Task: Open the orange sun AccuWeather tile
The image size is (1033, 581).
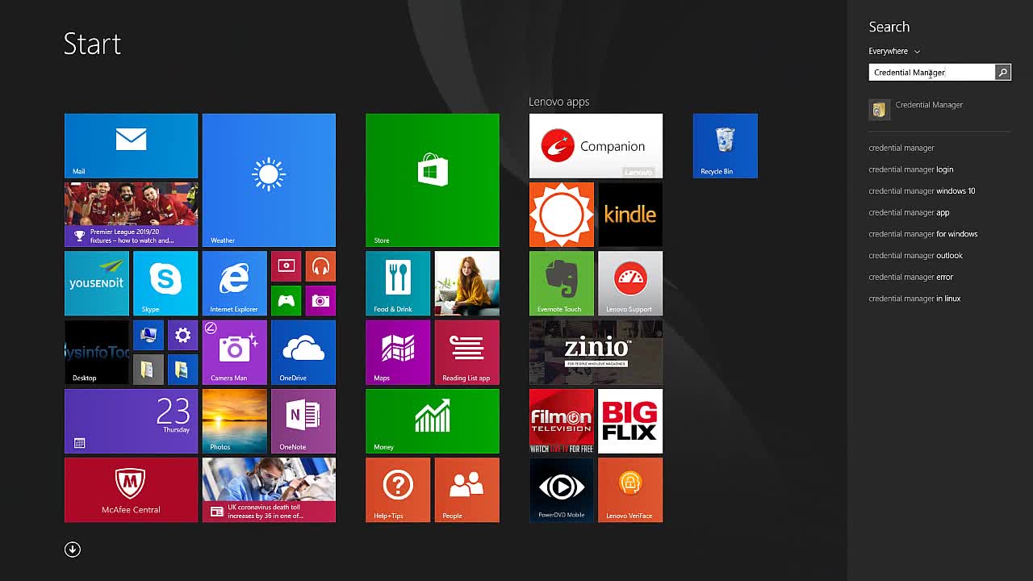Action: tap(562, 215)
